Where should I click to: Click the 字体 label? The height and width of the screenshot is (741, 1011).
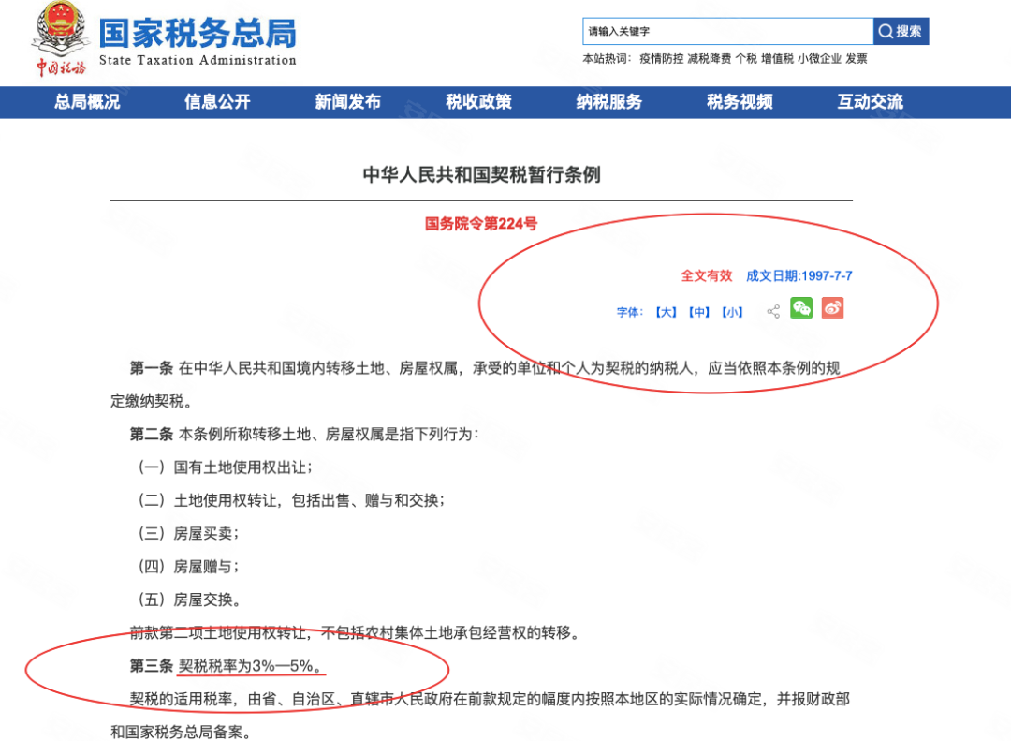(629, 312)
